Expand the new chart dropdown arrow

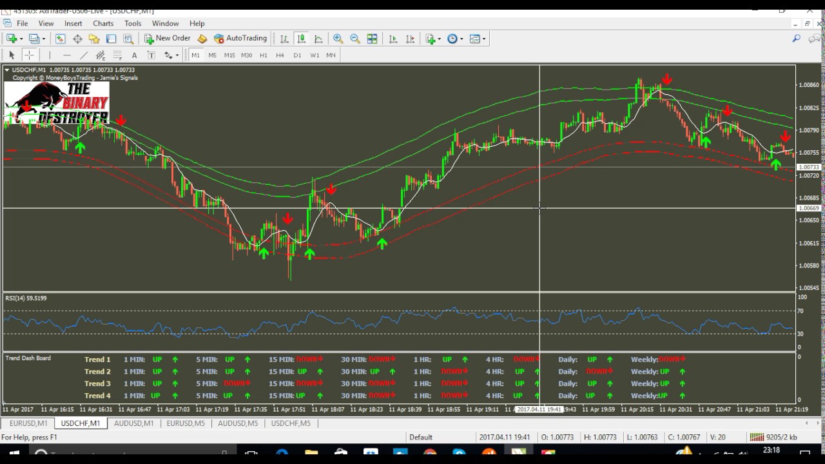point(21,39)
